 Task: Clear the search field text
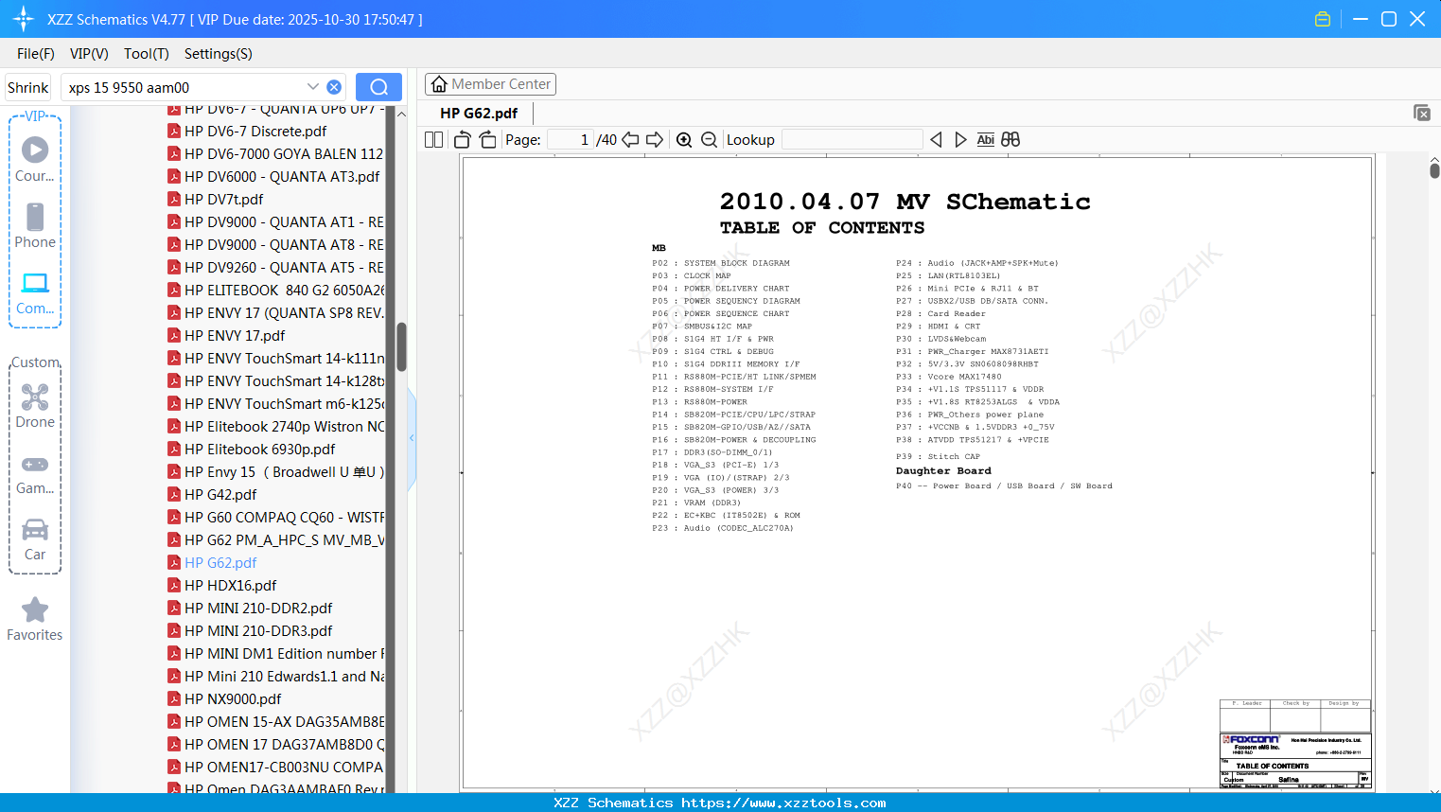point(334,87)
